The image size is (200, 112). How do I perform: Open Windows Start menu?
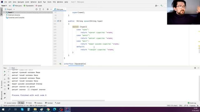[x=3, y=109]
